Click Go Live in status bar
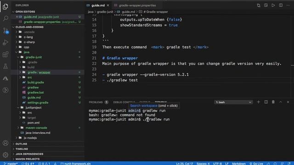 click(256, 164)
